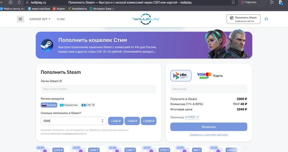Screen dimensions: 288x152
Task: Click Получите в Steam label
Action: (184, 99)
